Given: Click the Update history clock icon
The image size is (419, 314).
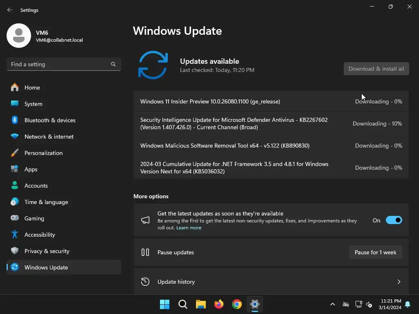Looking at the screenshot, I should [145, 282].
